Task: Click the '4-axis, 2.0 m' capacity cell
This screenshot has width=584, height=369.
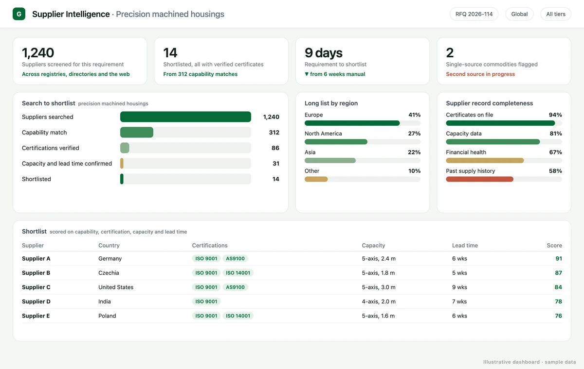Action: pyautogui.click(x=379, y=302)
